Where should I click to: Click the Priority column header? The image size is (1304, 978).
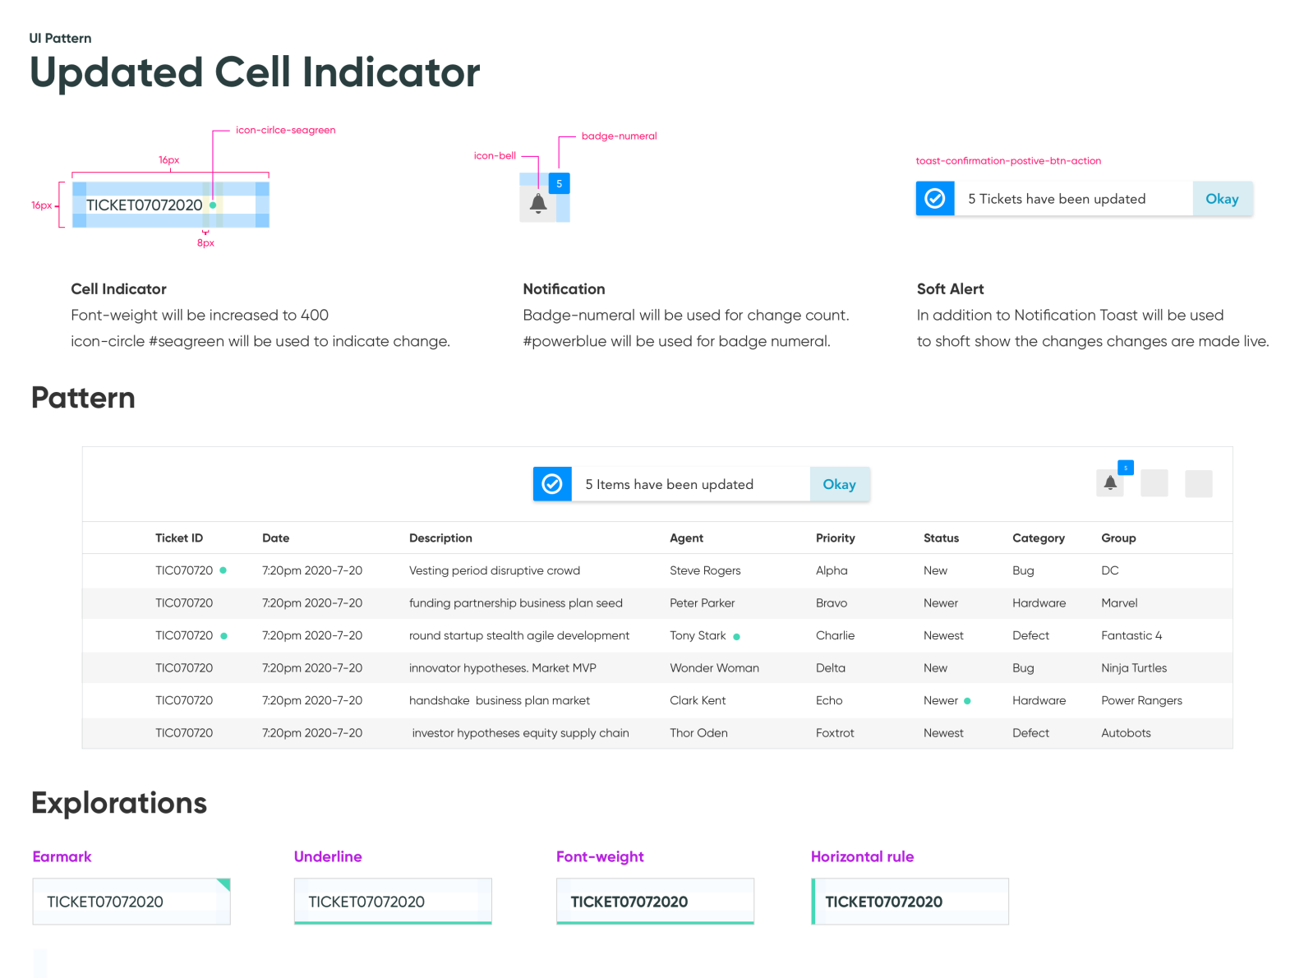[835, 537]
